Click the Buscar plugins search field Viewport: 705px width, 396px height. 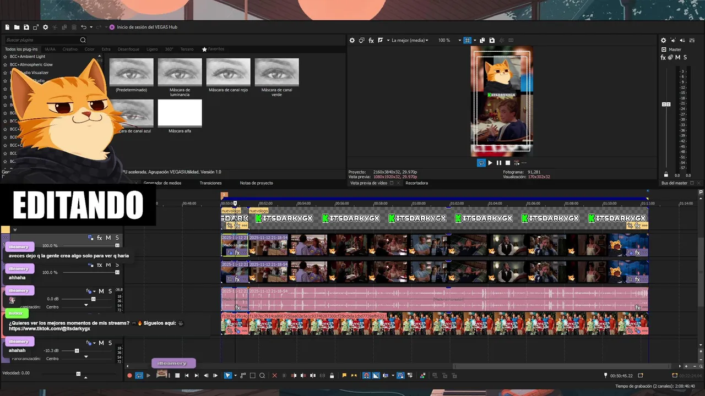click(x=42, y=40)
